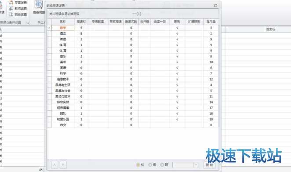The image size is (291, 172).
Task: Click the 扩展限制 column header
Action: pos(194,22)
